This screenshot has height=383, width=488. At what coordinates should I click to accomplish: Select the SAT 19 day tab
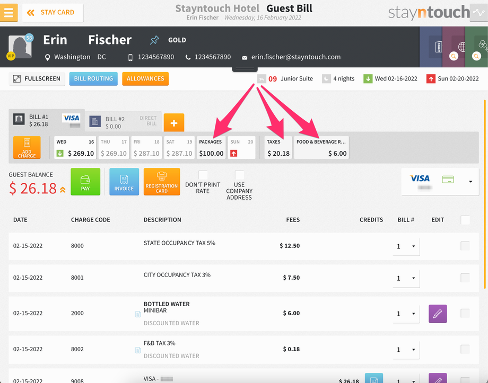pos(179,148)
